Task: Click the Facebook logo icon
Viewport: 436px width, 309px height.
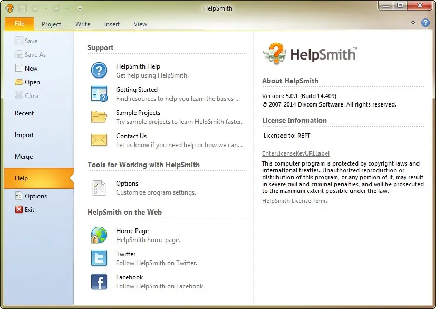Action: [99, 282]
